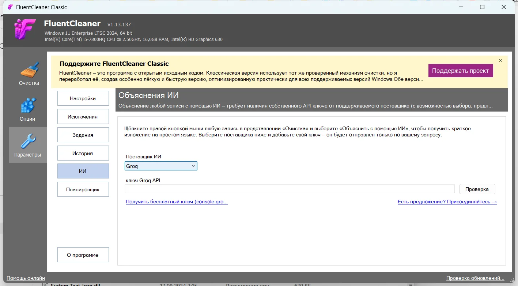This screenshot has width=518, height=286.
Task: Click the Поставщик ИИ label
Action: pyautogui.click(x=143, y=157)
